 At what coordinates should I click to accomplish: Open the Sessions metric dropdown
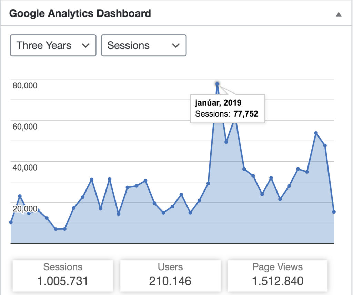pos(144,45)
